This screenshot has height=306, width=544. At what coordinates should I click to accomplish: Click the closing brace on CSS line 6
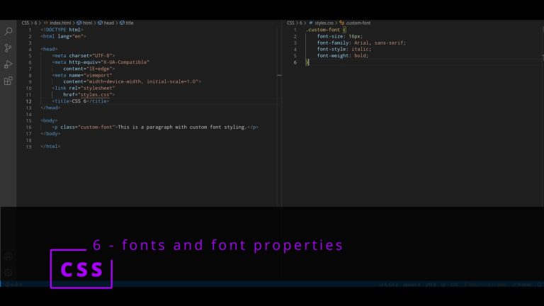point(307,62)
